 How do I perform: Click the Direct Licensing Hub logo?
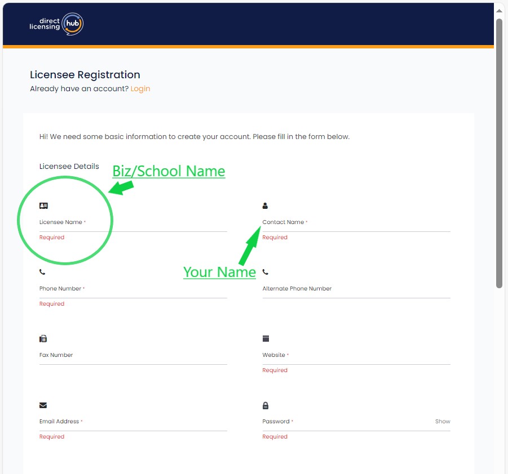(56, 24)
